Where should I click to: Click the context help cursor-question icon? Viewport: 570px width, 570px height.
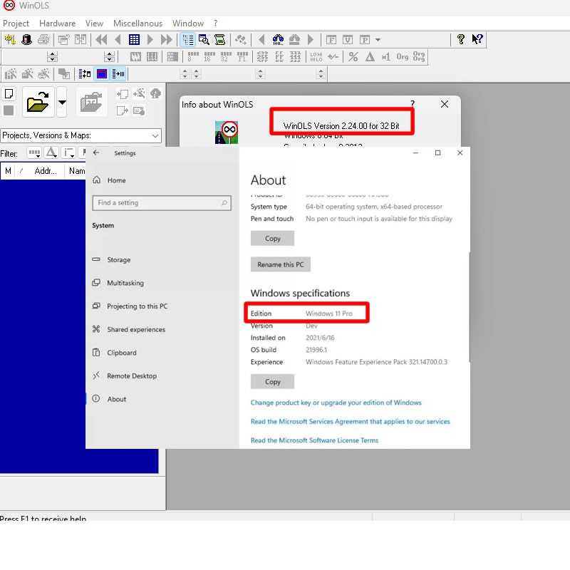[x=477, y=39]
